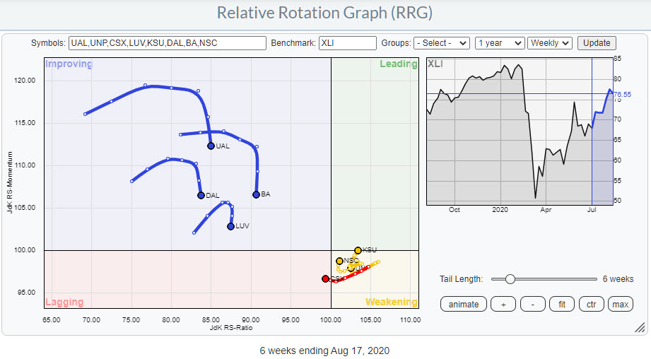Click the KSU yellow data point
The width and height of the screenshot is (651, 359).
tap(358, 250)
